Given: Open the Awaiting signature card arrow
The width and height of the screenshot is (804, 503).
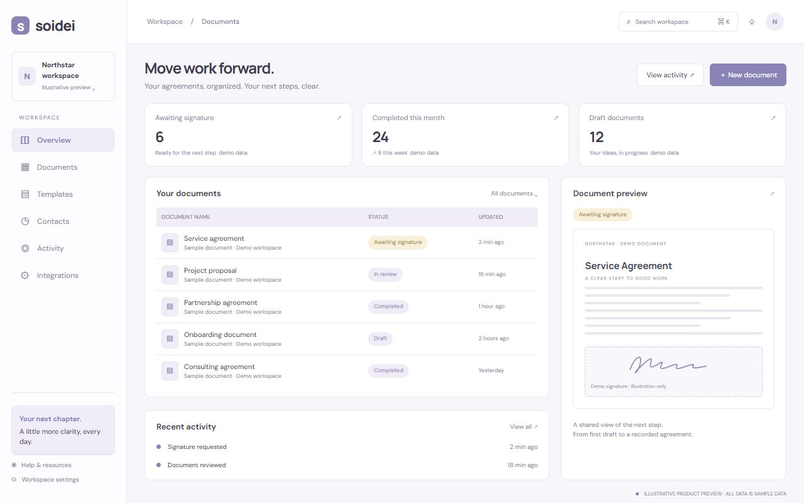Looking at the screenshot, I should coord(339,118).
